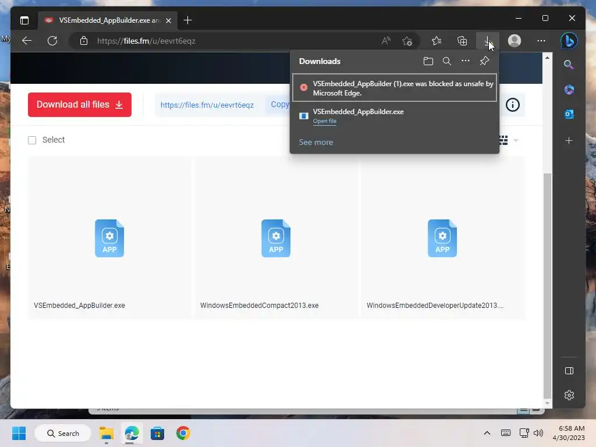Open the tab actions menu icon
Image resolution: width=596 pixels, height=447 pixels.
click(x=24, y=20)
